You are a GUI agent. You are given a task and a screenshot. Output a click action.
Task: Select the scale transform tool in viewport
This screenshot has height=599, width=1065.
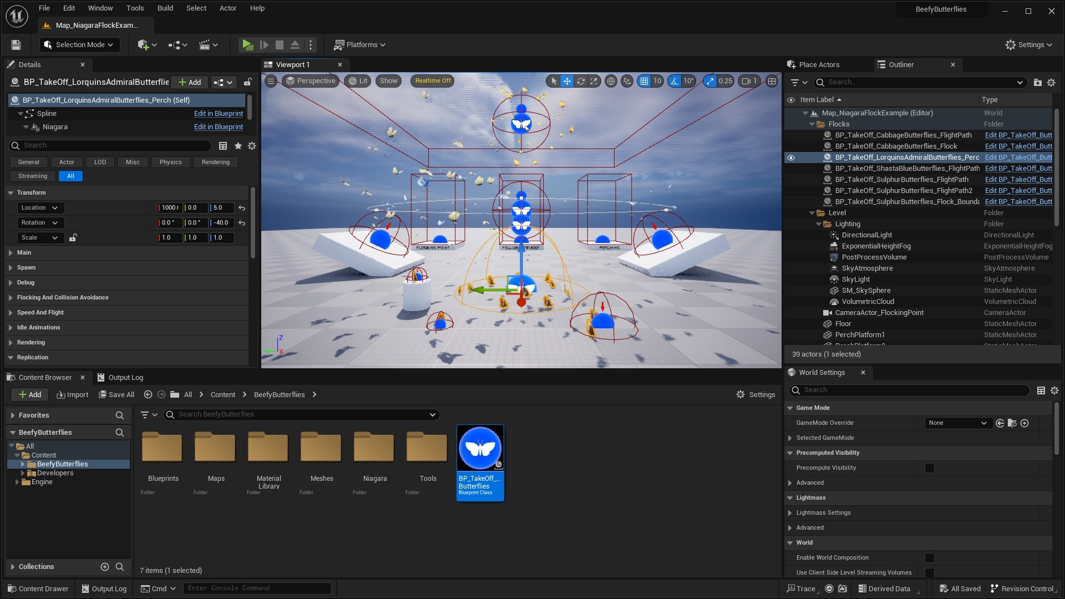click(594, 81)
